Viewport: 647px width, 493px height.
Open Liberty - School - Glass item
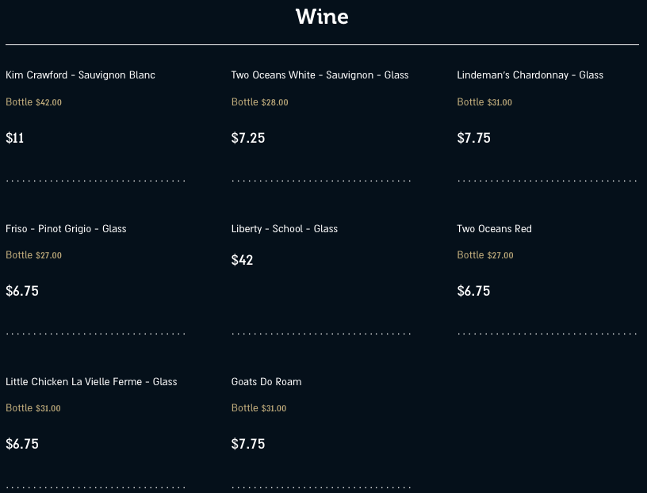pyautogui.click(x=284, y=229)
